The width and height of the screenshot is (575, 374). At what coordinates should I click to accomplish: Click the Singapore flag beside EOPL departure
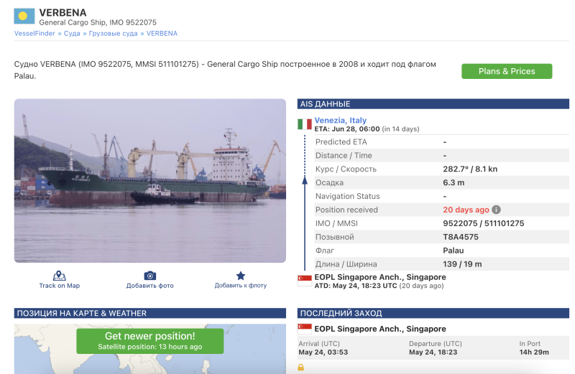coord(305,280)
